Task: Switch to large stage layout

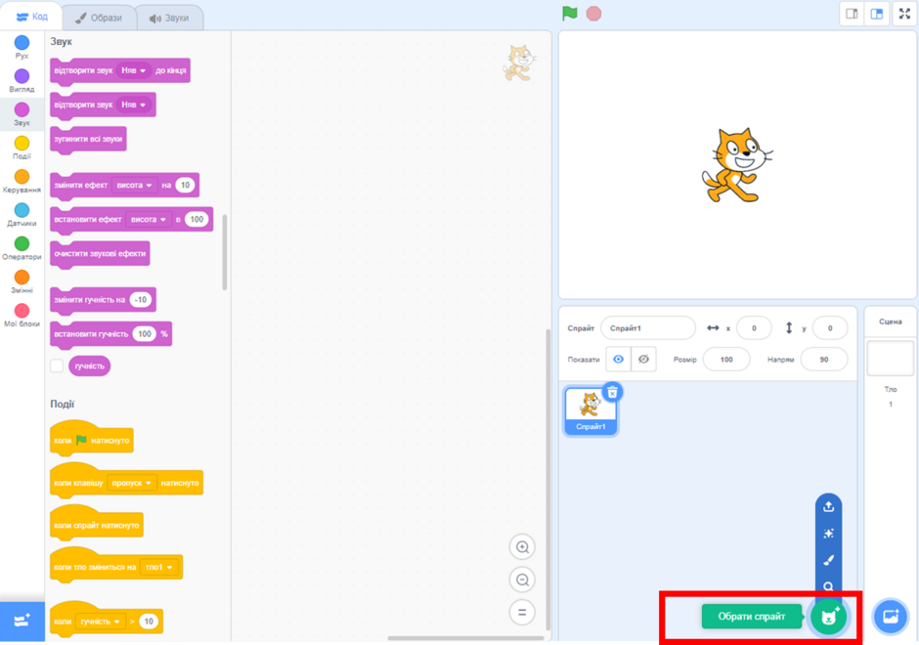Action: point(877,14)
